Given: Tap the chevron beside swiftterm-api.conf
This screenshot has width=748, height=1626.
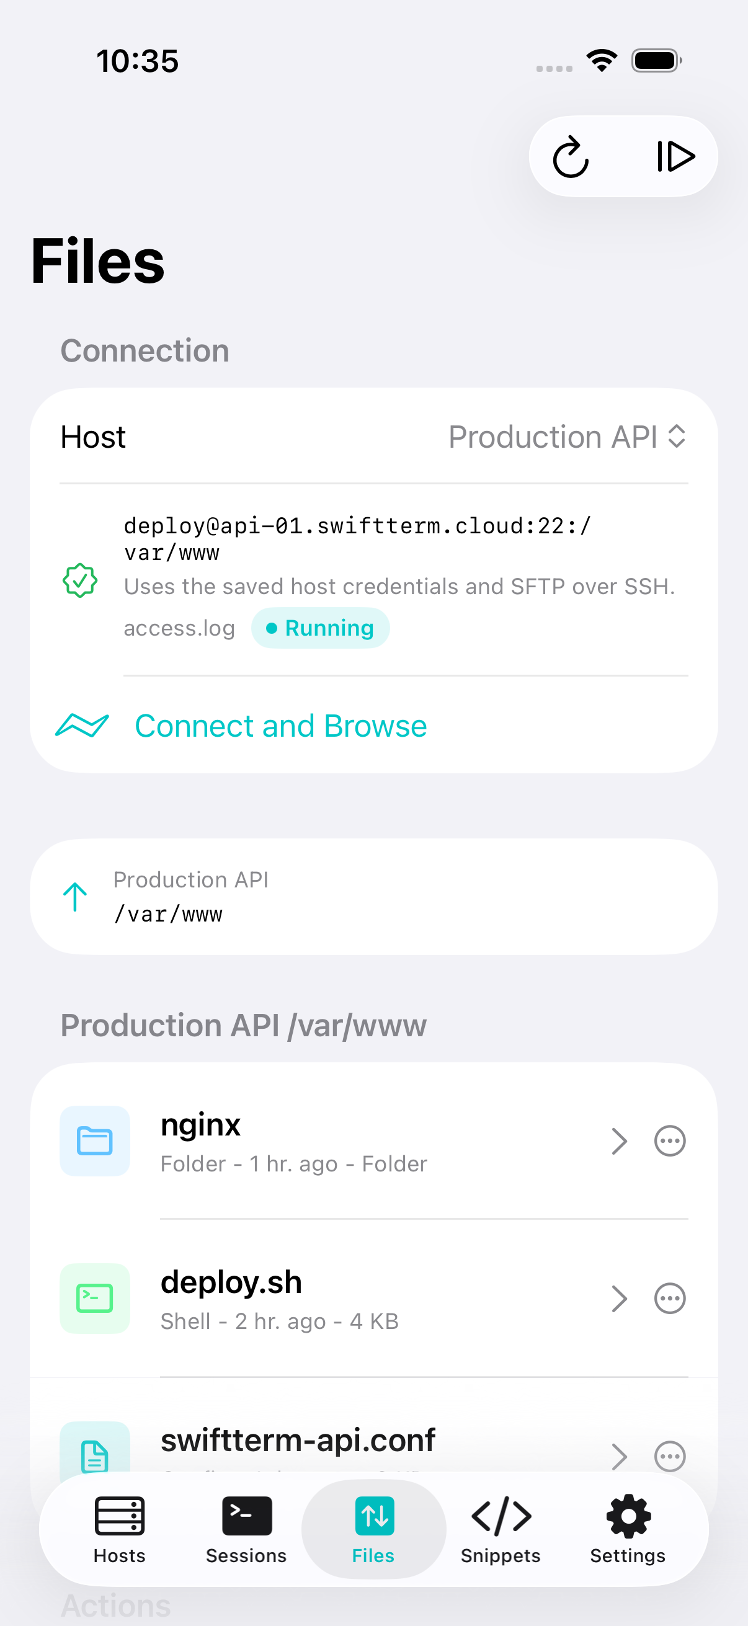Looking at the screenshot, I should pyautogui.click(x=619, y=1456).
